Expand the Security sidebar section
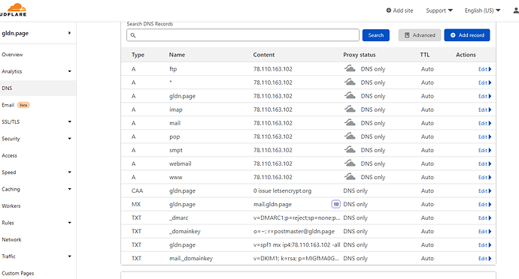Image resolution: width=519 pixels, height=279 pixels. tap(69, 139)
